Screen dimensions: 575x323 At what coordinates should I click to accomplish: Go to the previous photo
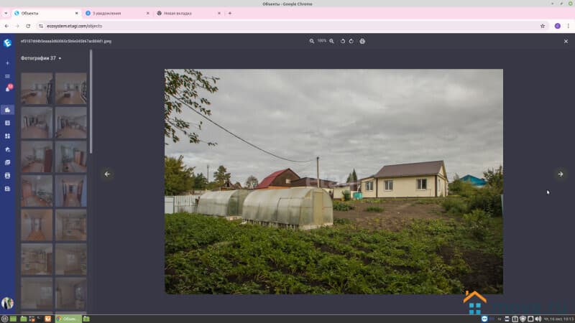(x=107, y=174)
